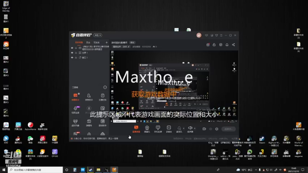This screenshot has width=308, height=173.
Task: Open the person-icon assistant tool
Action: pyautogui.click(x=89, y=97)
